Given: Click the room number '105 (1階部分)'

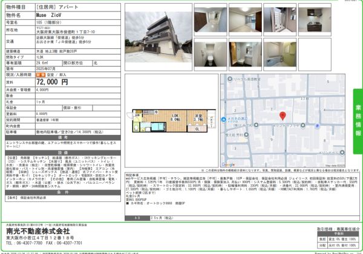Looking at the screenshot, I should [48, 22].
